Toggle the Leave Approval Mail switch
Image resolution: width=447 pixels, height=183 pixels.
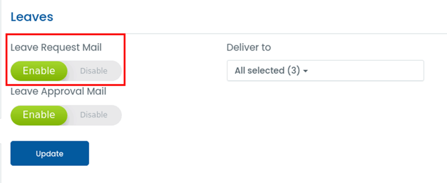[66, 115]
